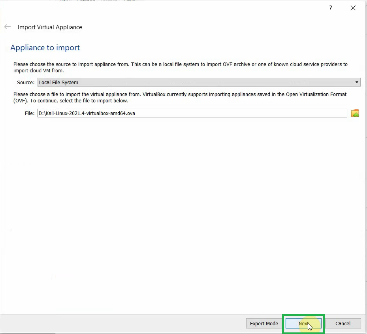Viewport: 367px width, 334px height.
Task: Click inside the File path input field
Action: [x=192, y=113]
